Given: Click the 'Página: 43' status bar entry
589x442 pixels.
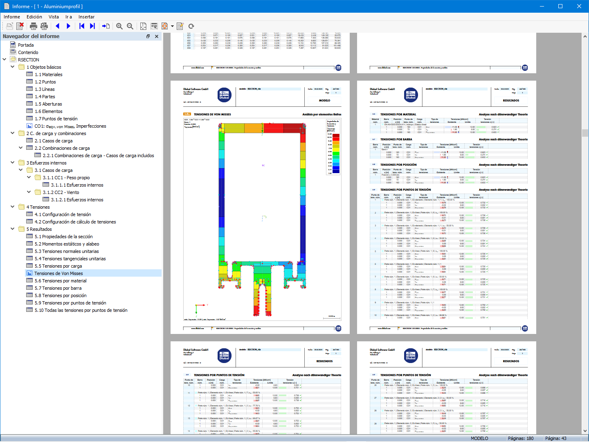Looking at the screenshot, I should point(556,438).
